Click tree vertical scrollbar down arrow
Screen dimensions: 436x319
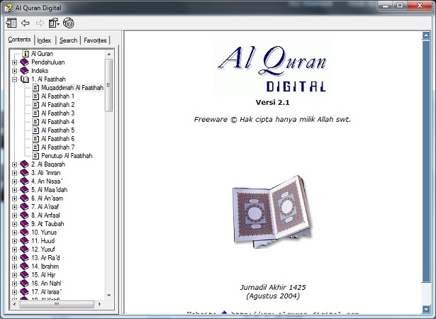point(109,296)
